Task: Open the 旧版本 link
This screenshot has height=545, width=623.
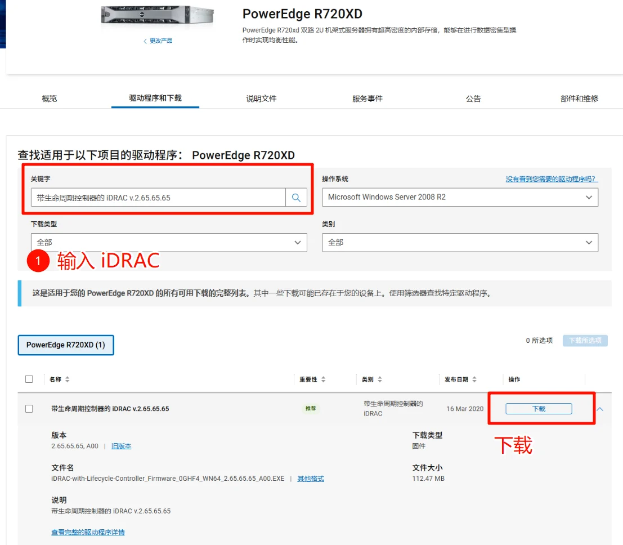Action: click(x=121, y=446)
